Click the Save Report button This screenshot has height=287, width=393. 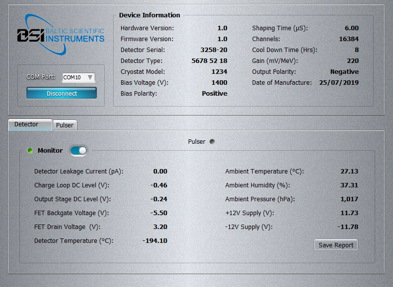336,245
